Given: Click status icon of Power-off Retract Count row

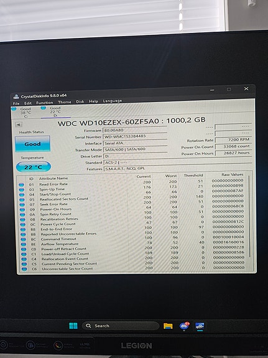Looking at the screenshot, I should pos(24,250).
